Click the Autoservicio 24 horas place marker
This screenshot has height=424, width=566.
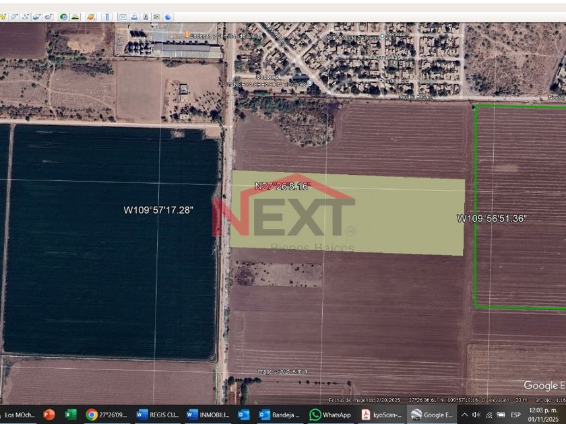point(383,36)
